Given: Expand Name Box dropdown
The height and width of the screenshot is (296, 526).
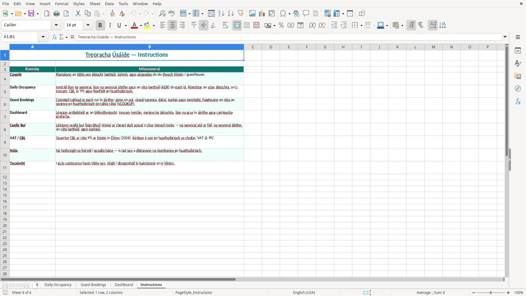Looking at the screenshot, I should pos(43,37).
